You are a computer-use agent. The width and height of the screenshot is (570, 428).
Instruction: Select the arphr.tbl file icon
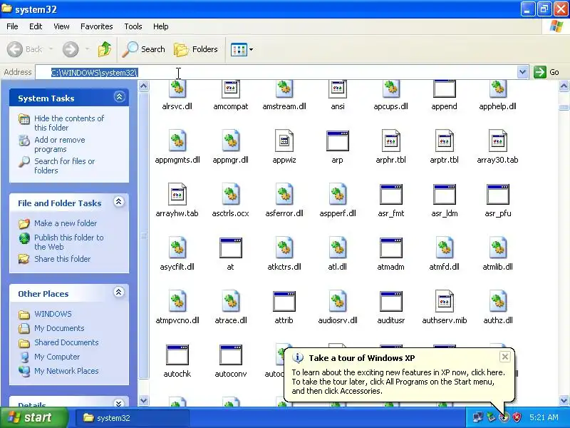coord(391,141)
